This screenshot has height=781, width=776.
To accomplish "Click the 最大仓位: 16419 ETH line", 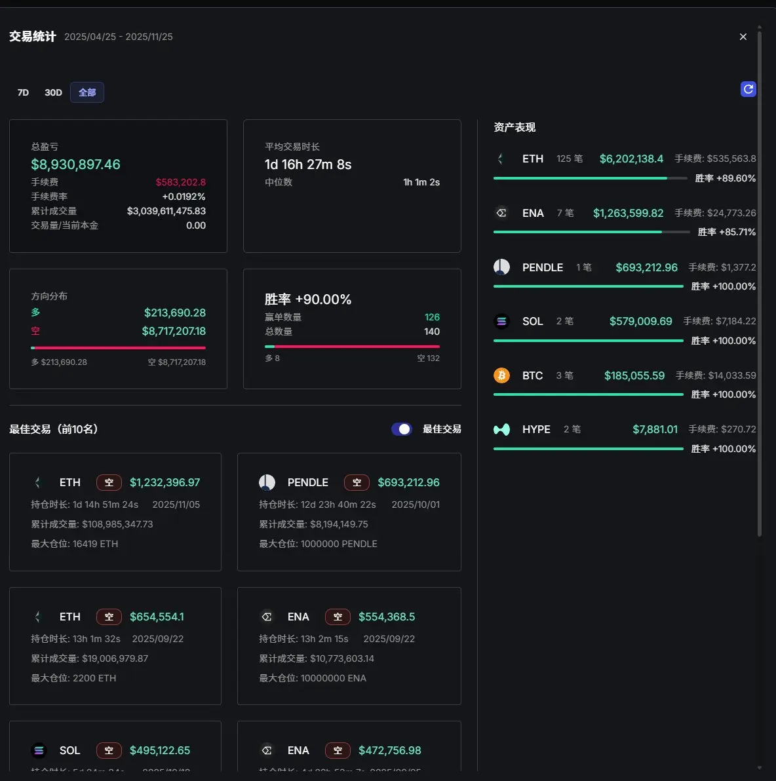I will tap(75, 544).
